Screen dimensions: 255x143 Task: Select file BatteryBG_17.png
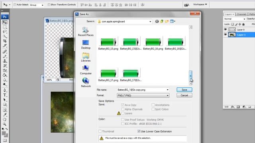pos(108,75)
